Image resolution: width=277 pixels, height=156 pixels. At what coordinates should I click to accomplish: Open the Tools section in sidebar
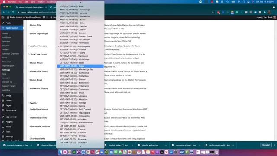(8, 132)
